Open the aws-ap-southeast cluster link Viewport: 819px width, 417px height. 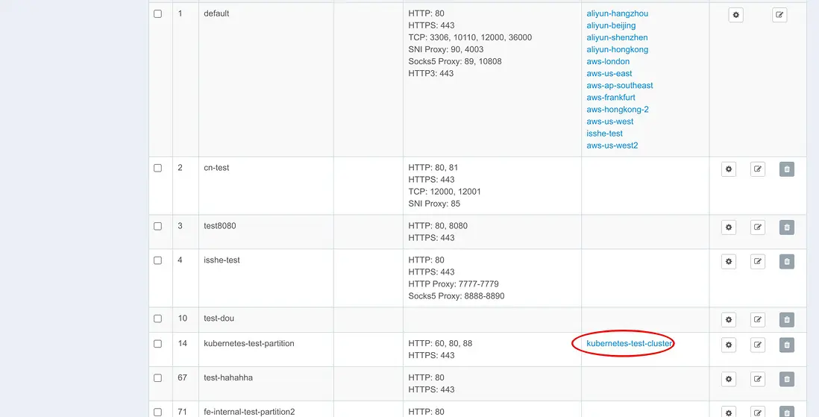620,86
